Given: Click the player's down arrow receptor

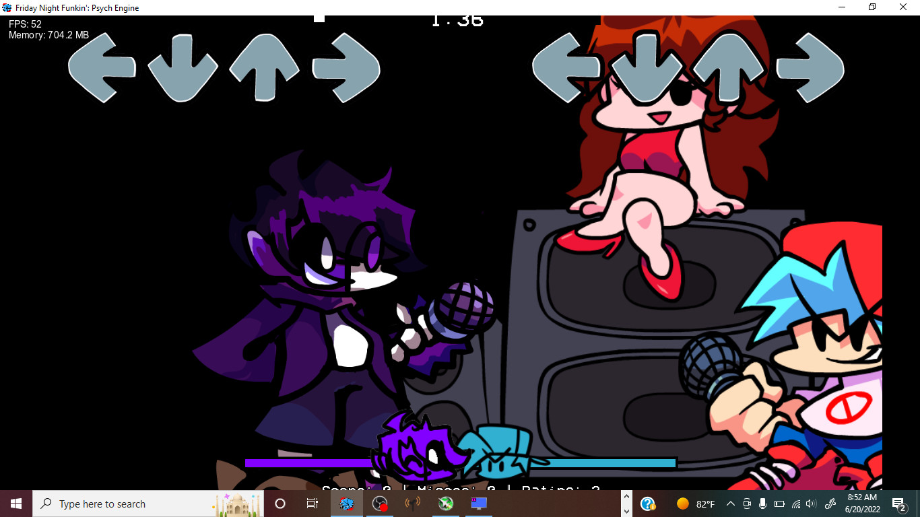Looking at the screenshot, I should 647,68.
